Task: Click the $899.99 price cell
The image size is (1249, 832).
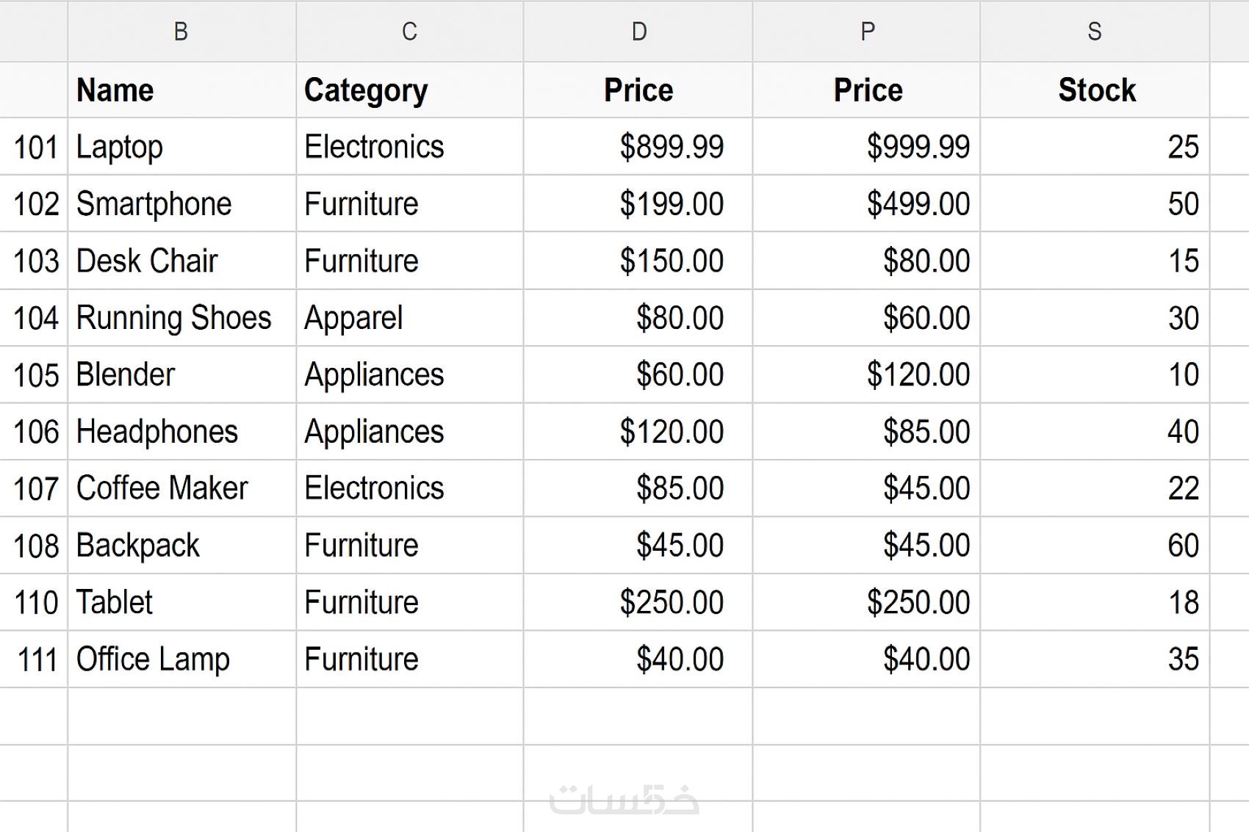Action: [672, 147]
